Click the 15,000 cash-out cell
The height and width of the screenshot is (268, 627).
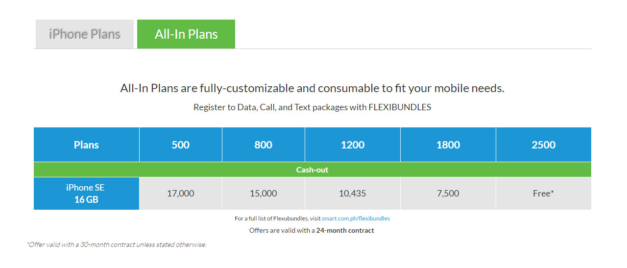[264, 194]
